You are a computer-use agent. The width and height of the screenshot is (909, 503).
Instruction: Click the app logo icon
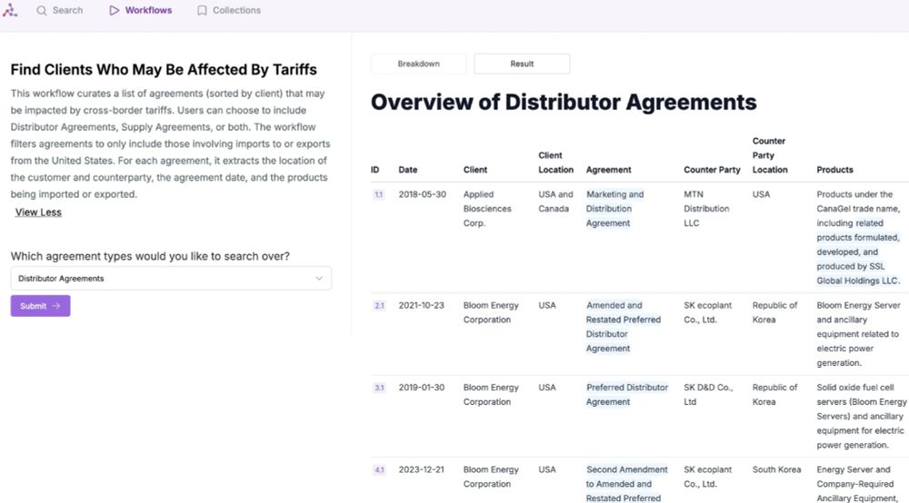coord(10,10)
